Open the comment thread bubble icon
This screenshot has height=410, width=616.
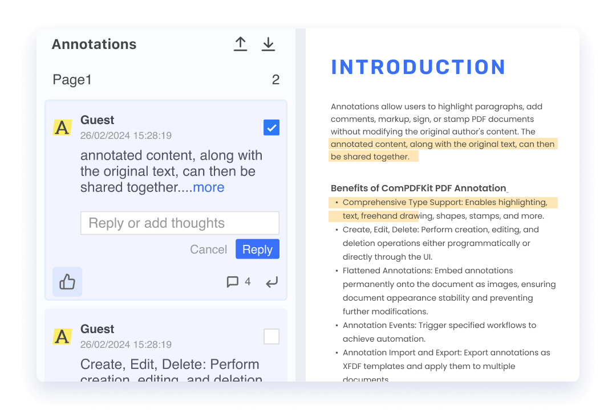click(x=232, y=282)
